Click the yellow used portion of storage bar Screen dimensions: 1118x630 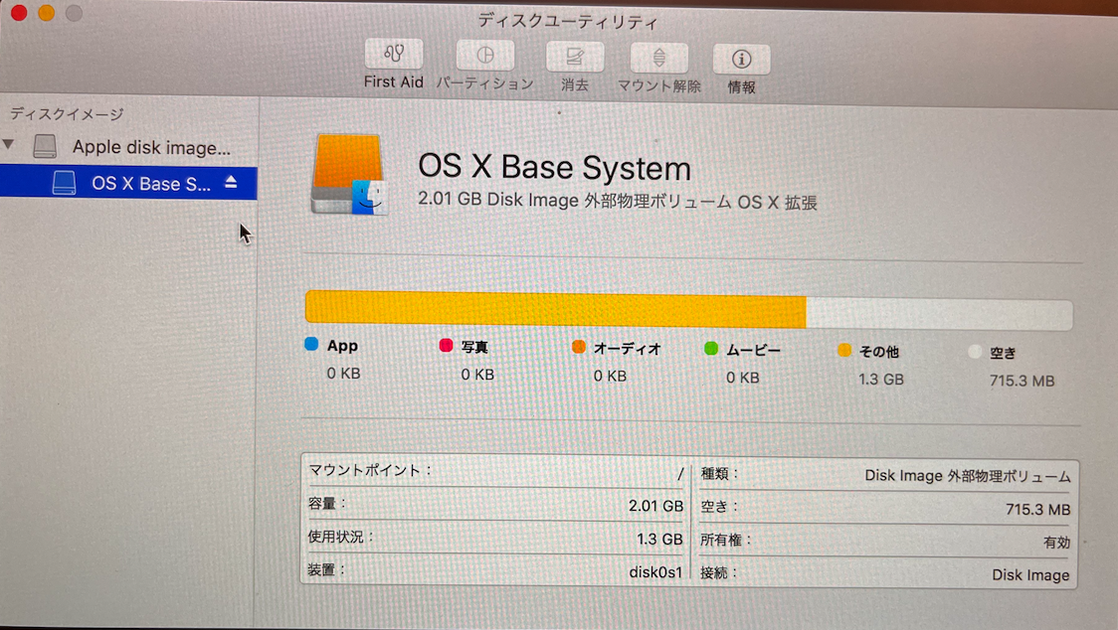click(555, 309)
